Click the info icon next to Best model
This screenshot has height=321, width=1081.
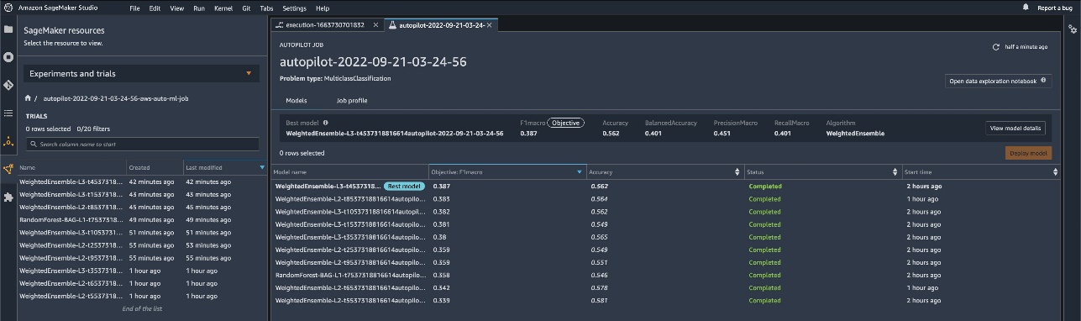click(325, 123)
